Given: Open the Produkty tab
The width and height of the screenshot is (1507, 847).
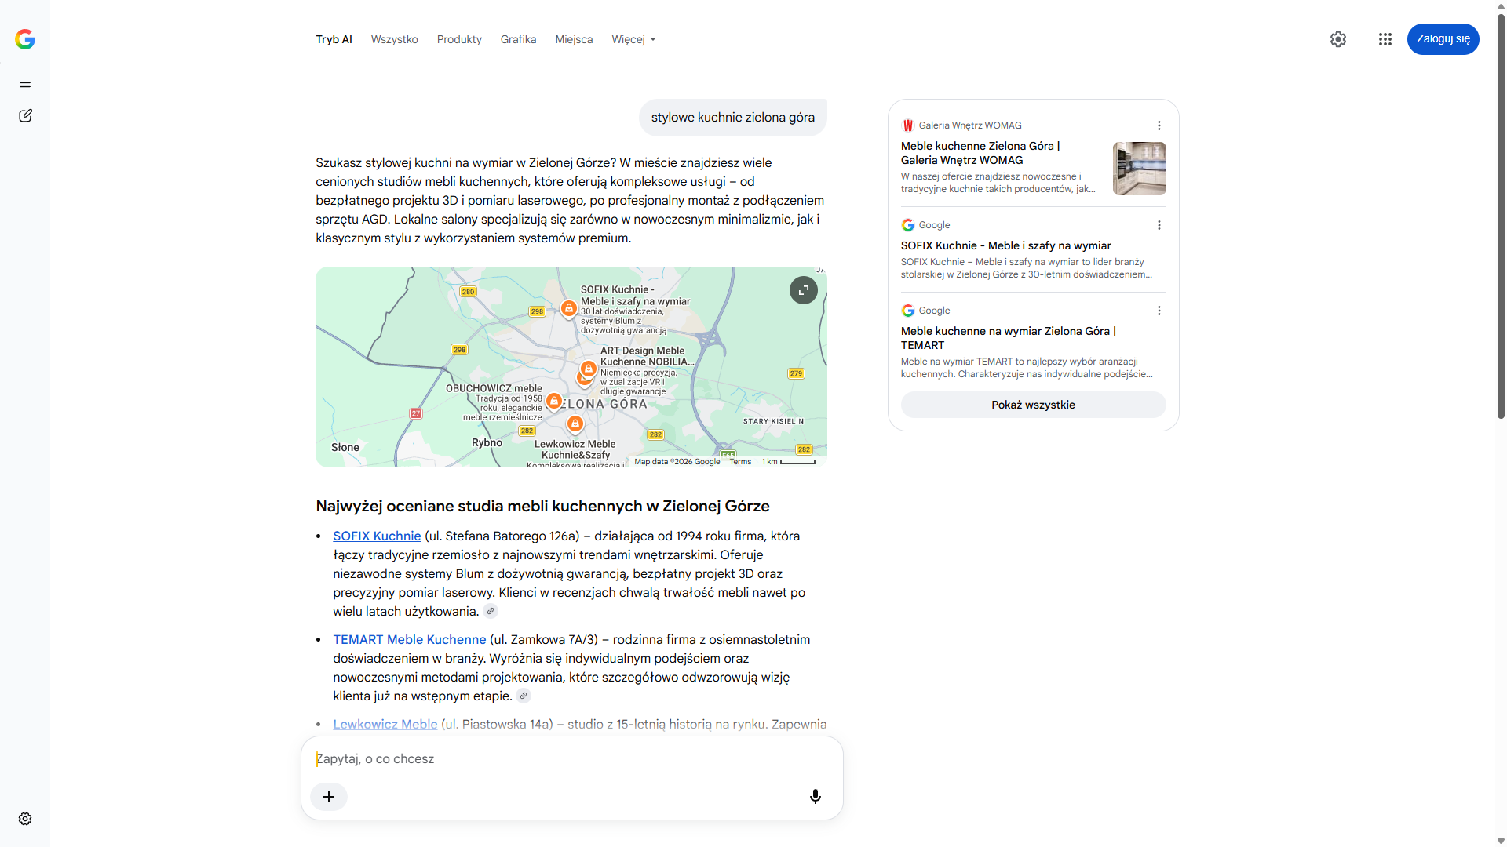Looking at the screenshot, I should click(x=459, y=39).
